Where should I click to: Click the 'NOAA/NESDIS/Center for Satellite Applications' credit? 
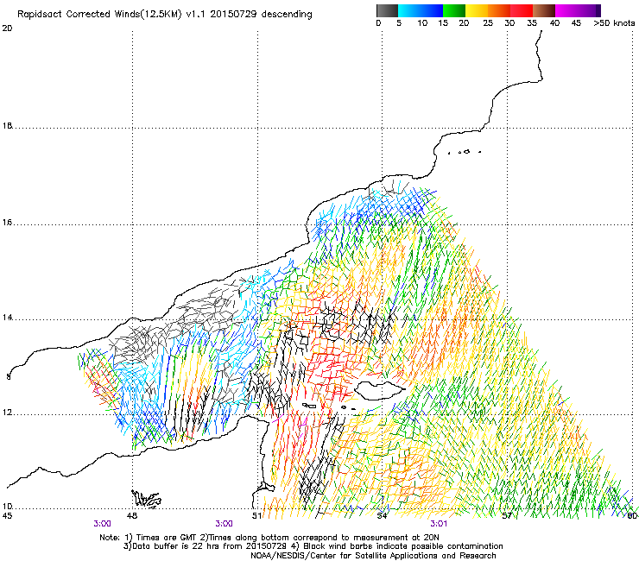pyautogui.click(x=373, y=556)
